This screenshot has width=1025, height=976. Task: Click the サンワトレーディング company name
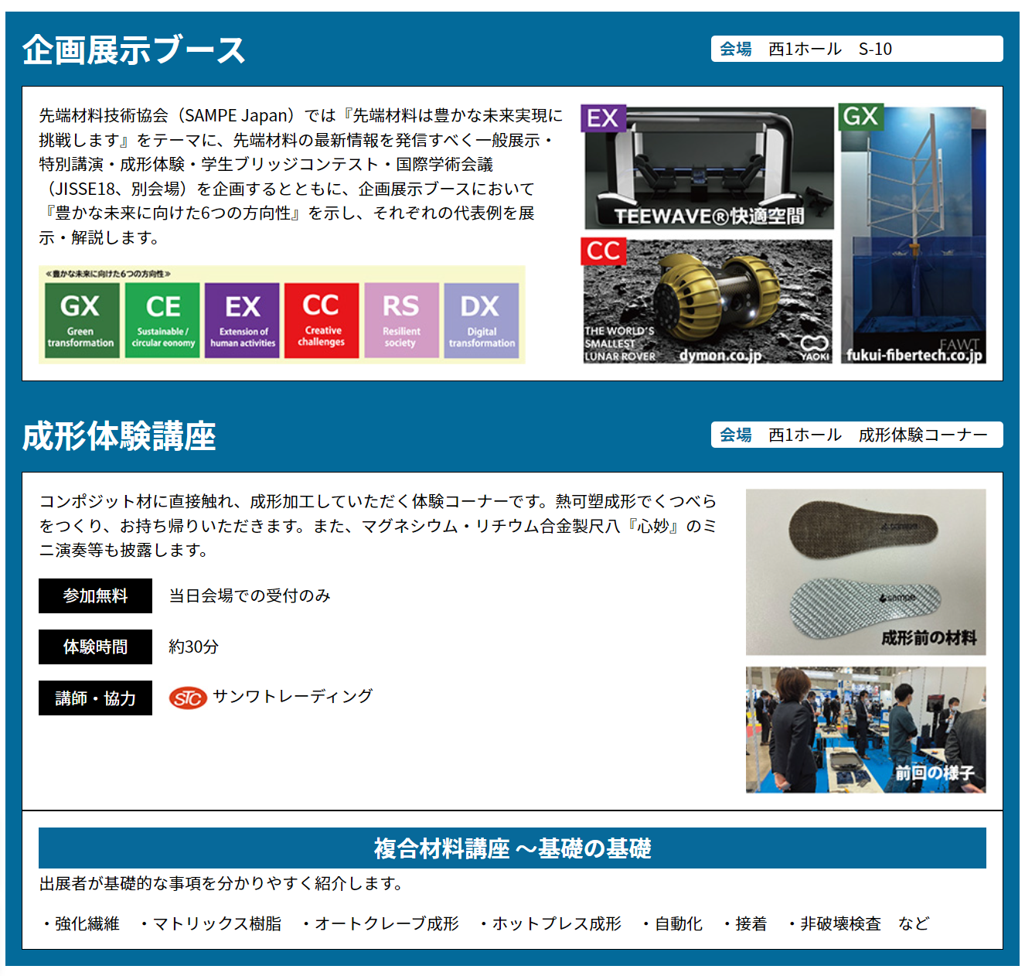click(x=293, y=696)
